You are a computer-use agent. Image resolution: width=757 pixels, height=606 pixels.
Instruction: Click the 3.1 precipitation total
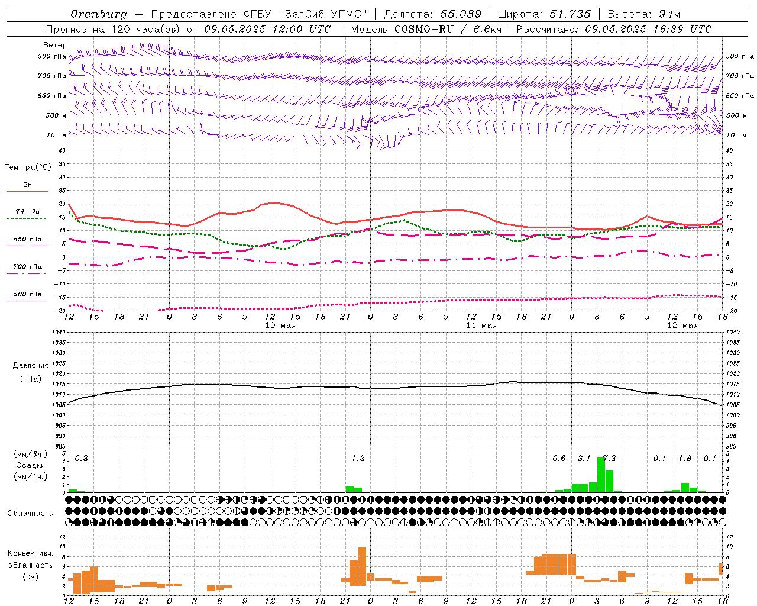[x=584, y=458]
